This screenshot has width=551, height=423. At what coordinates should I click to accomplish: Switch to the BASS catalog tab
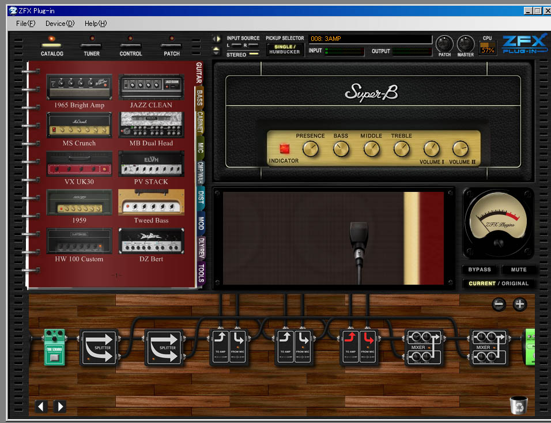click(x=199, y=97)
